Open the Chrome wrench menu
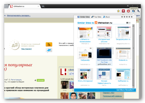Viewport: 145px width, 103px height. click(138, 11)
